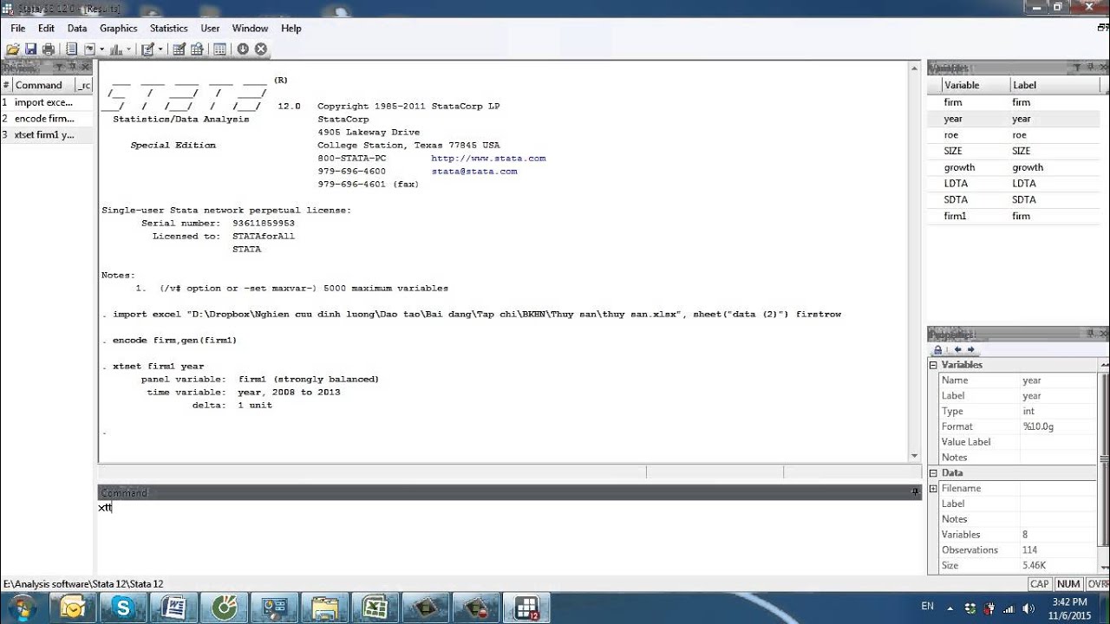The width and height of the screenshot is (1110, 624).
Task: Open the File menu
Action: coord(17,29)
